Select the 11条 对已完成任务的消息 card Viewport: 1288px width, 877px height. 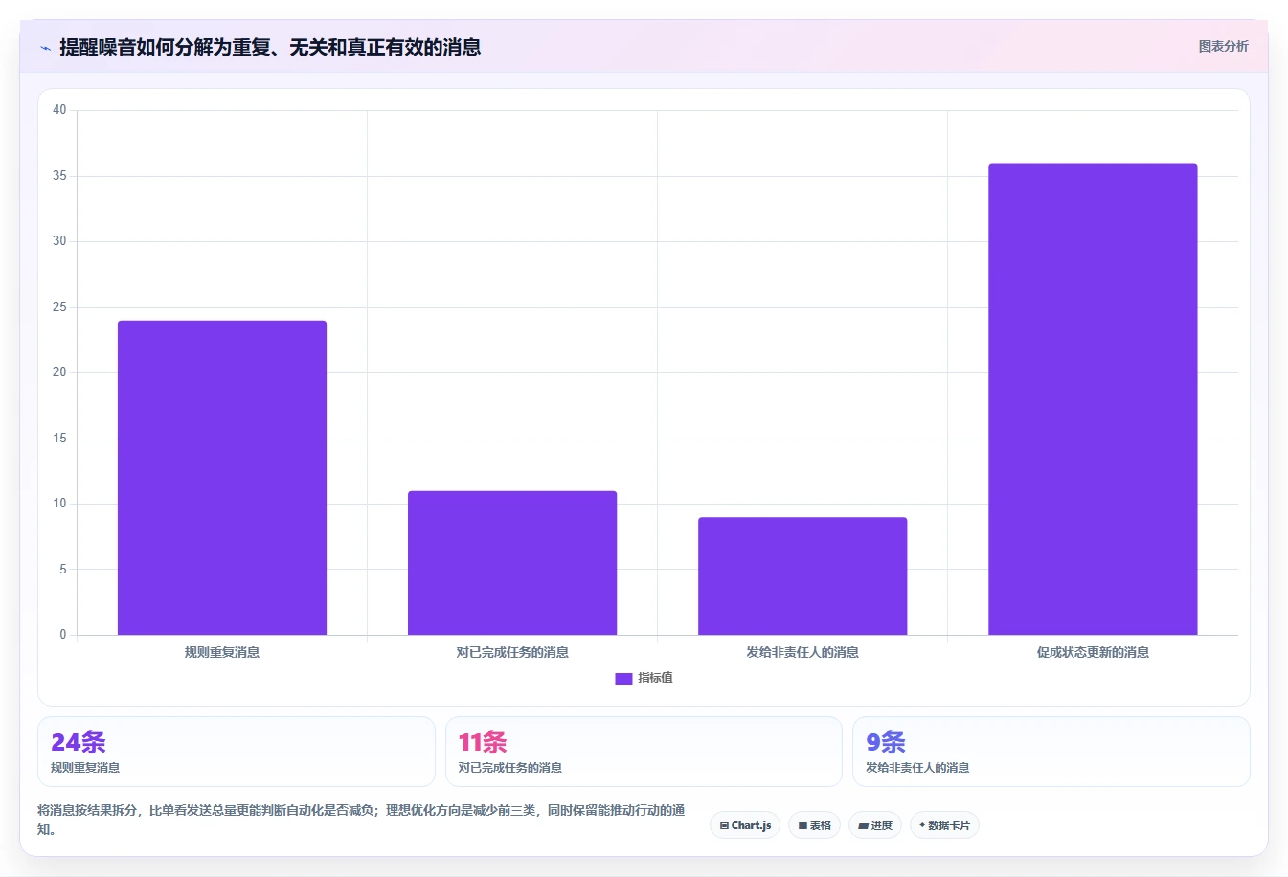(644, 752)
